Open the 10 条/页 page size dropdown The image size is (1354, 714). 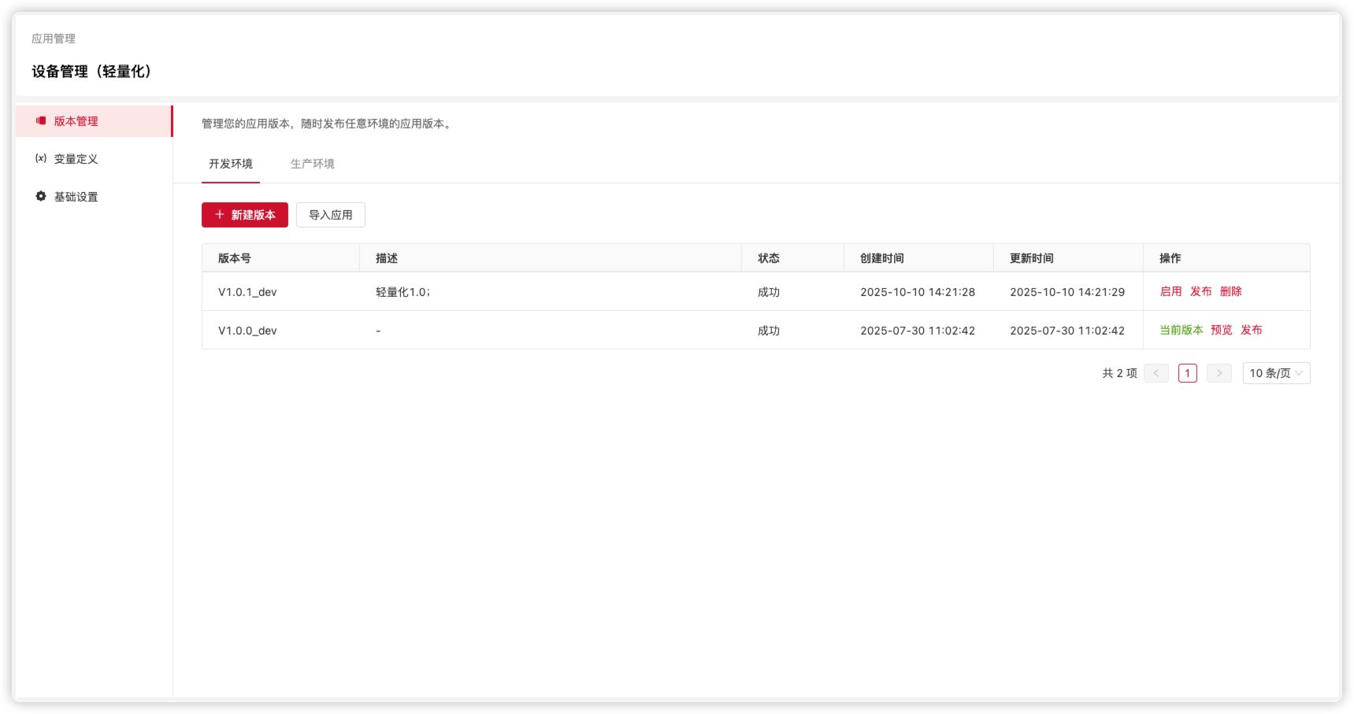tap(1275, 373)
